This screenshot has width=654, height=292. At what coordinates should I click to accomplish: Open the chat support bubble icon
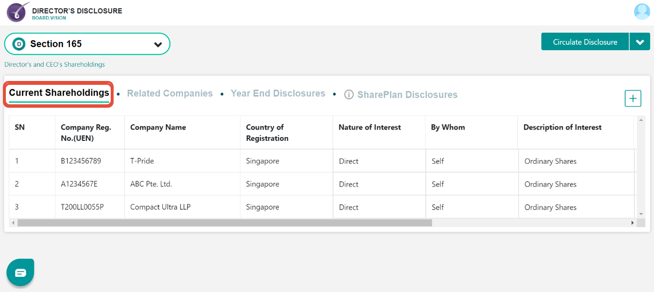click(x=20, y=272)
